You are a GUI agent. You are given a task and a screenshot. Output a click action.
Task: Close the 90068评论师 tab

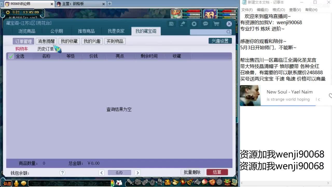[x=52, y=4]
